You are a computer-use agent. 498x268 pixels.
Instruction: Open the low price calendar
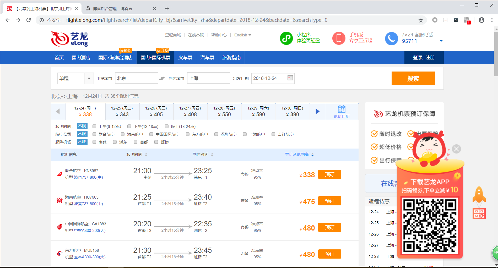click(342, 112)
